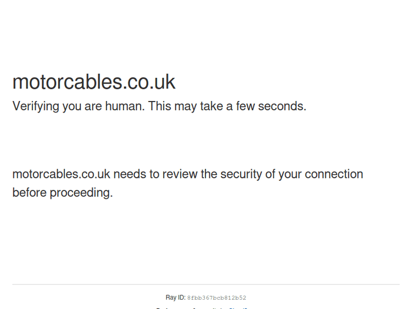Click the word "Verifying" in the subtitle
The width and height of the screenshot is (412, 309).
(x=35, y=106)
